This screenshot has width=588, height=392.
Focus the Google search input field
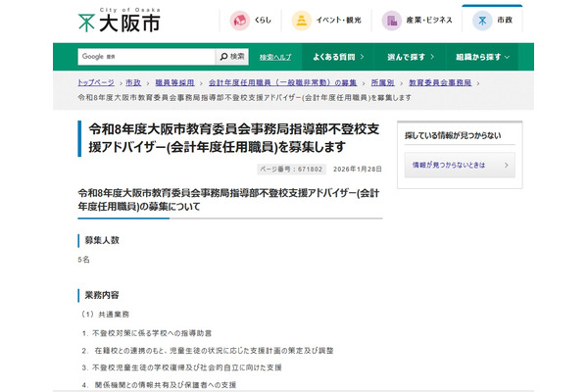pyautogui.click(x=147, y=57)
